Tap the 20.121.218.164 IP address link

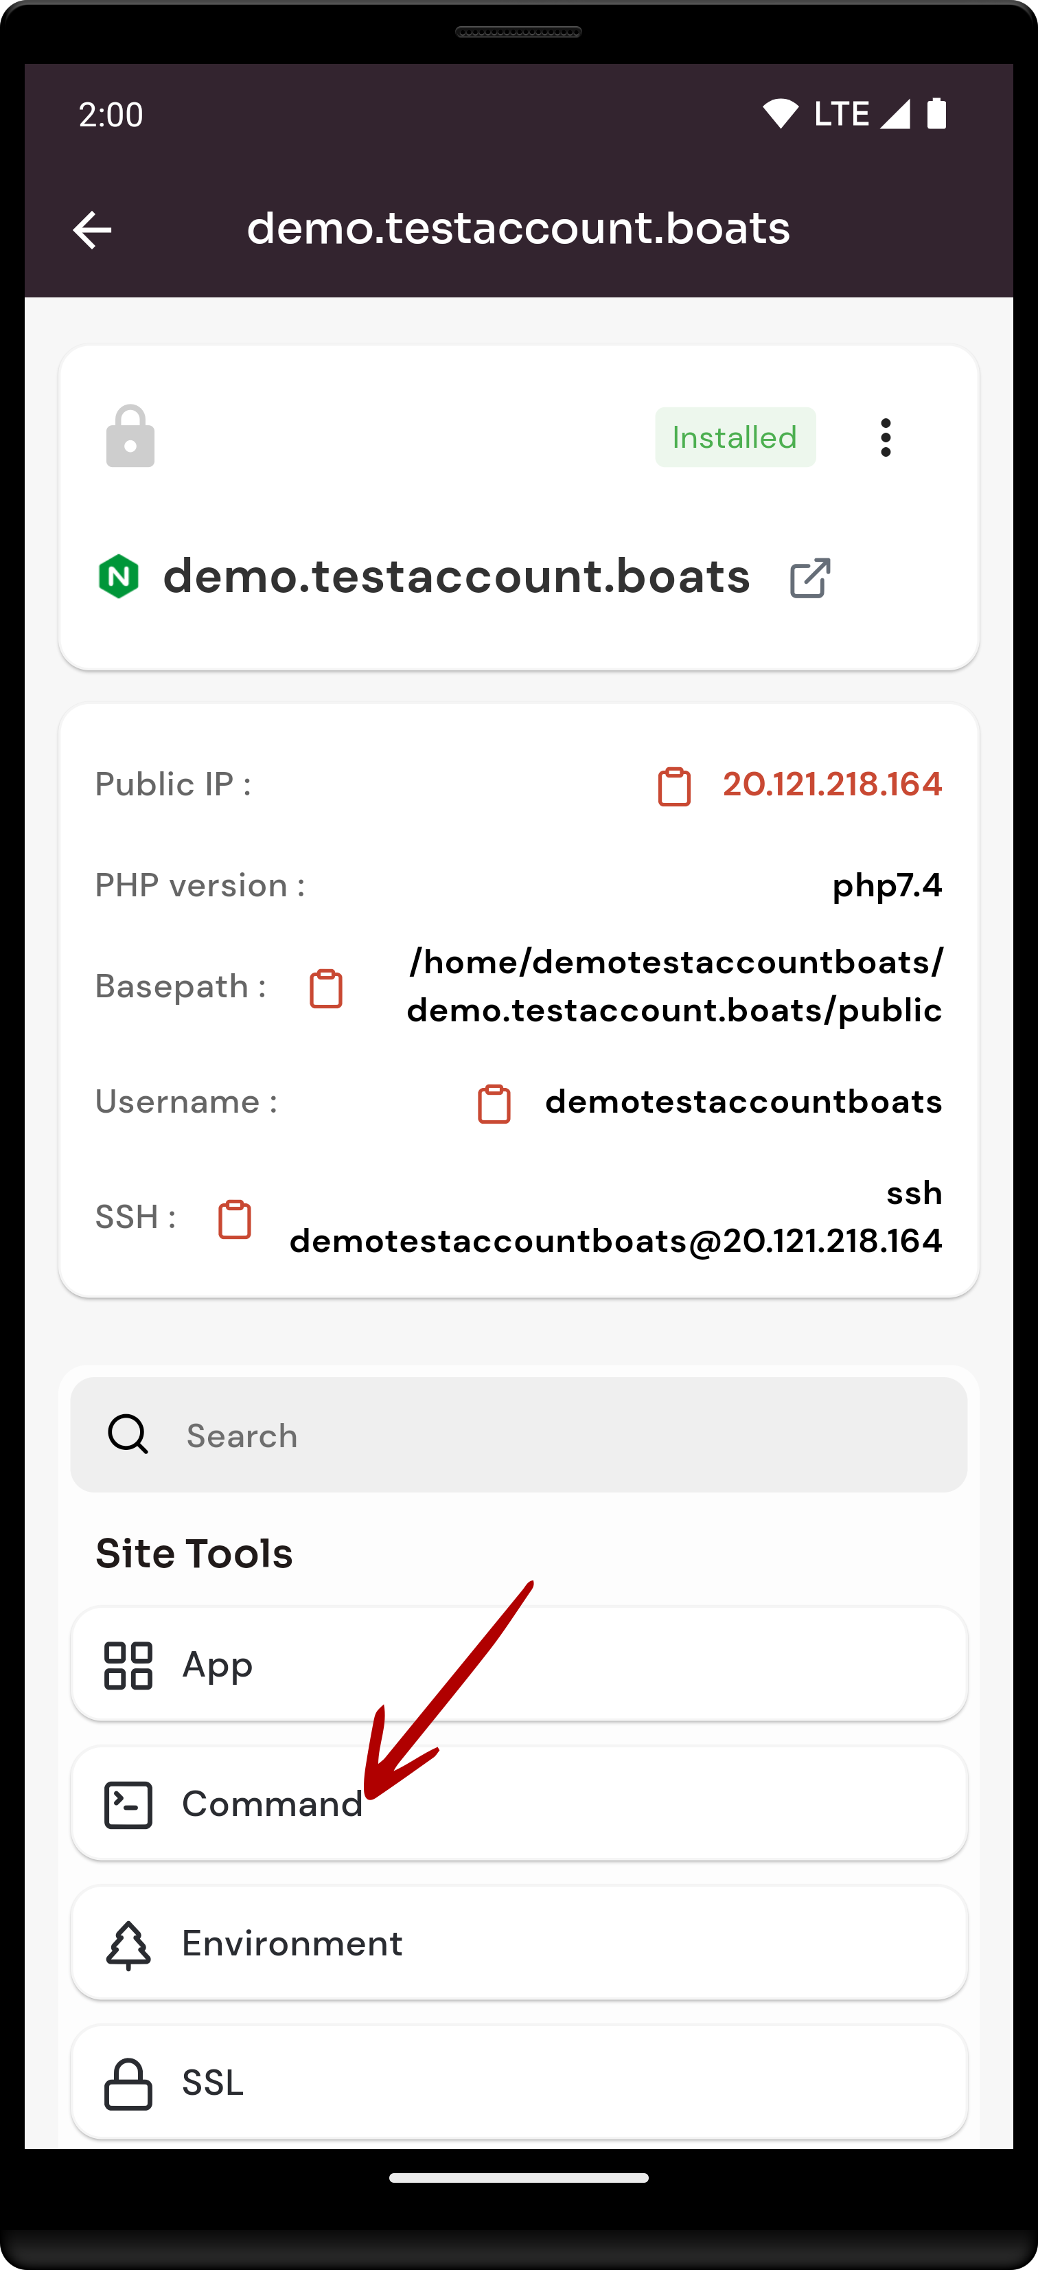pos(833,784)
